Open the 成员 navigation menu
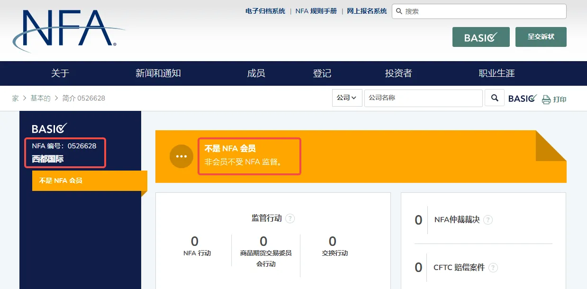 coord(256,73)
